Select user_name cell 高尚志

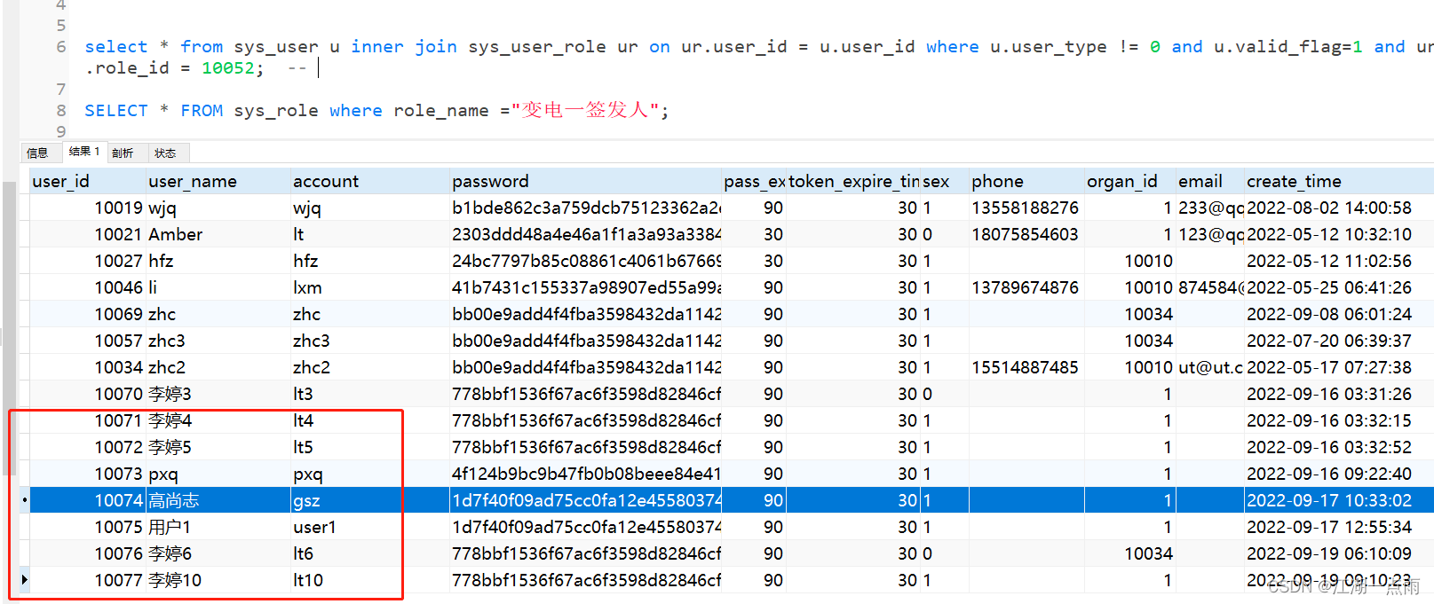[x=218, y=500]
